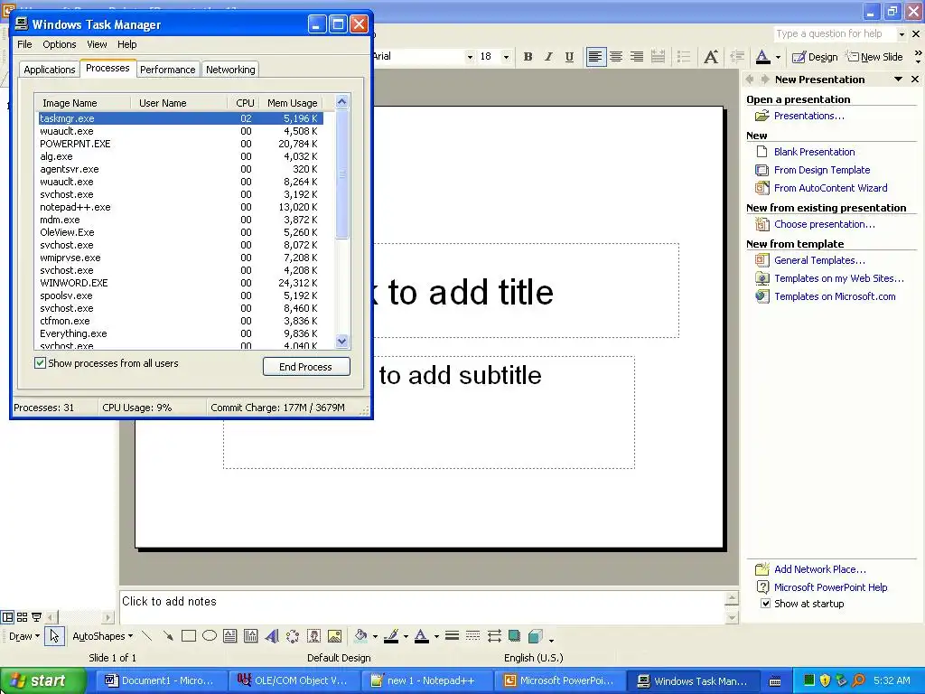Click the help question input box
The height and width of the screenshot is (694, 925).
(x=835, y=34)
